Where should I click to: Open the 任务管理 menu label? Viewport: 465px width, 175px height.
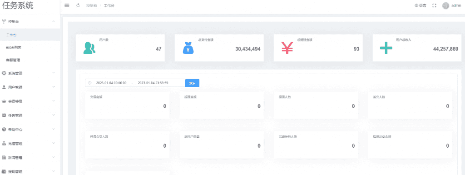click(15, 115)
